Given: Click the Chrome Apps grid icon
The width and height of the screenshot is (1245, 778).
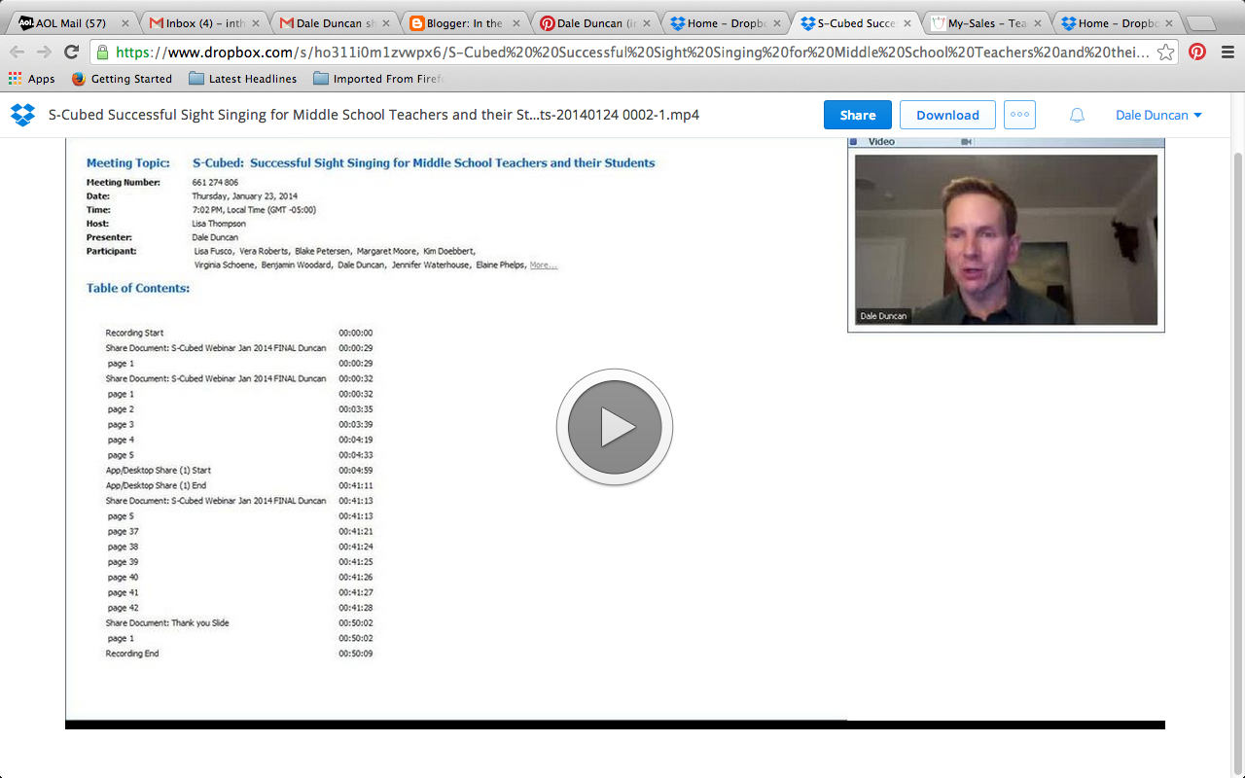Looking at the screenshot, I should click(14, 79).
